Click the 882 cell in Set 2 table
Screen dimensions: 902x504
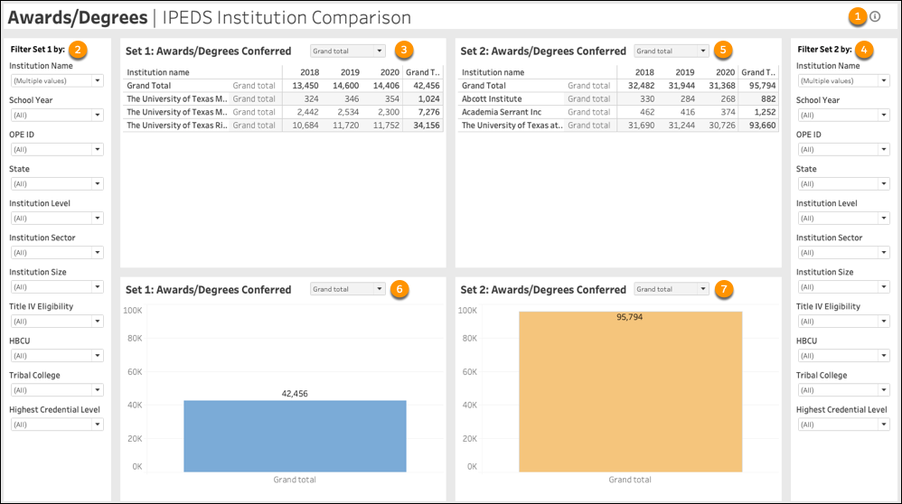click(768, 98)
